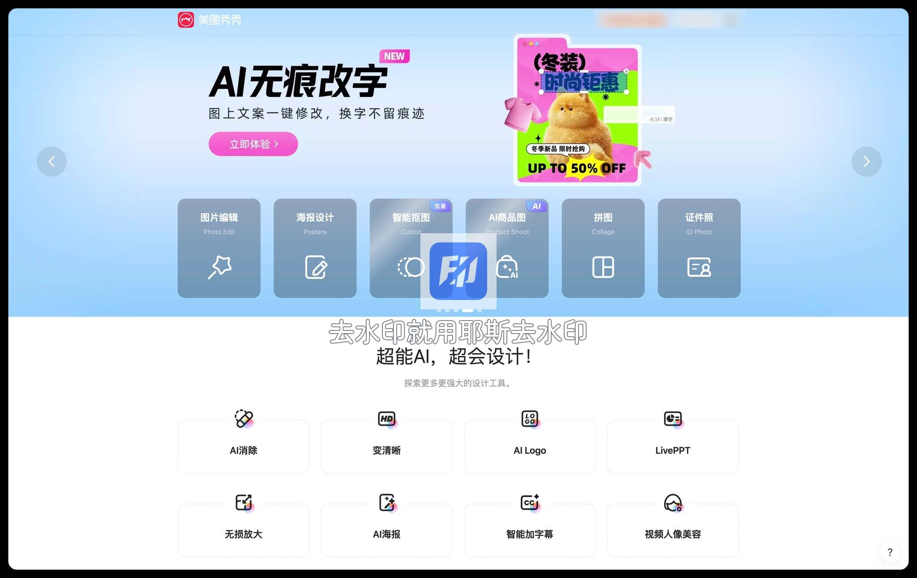
Task: Open the 拼图 Collage card
Action: (x=603, y=248)
